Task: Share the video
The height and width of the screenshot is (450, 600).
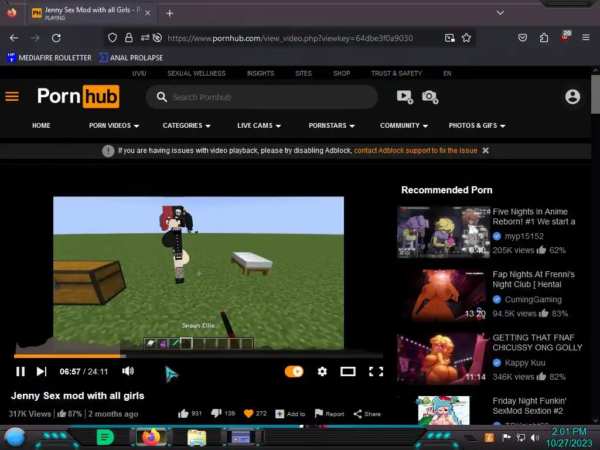Action: 367,414
